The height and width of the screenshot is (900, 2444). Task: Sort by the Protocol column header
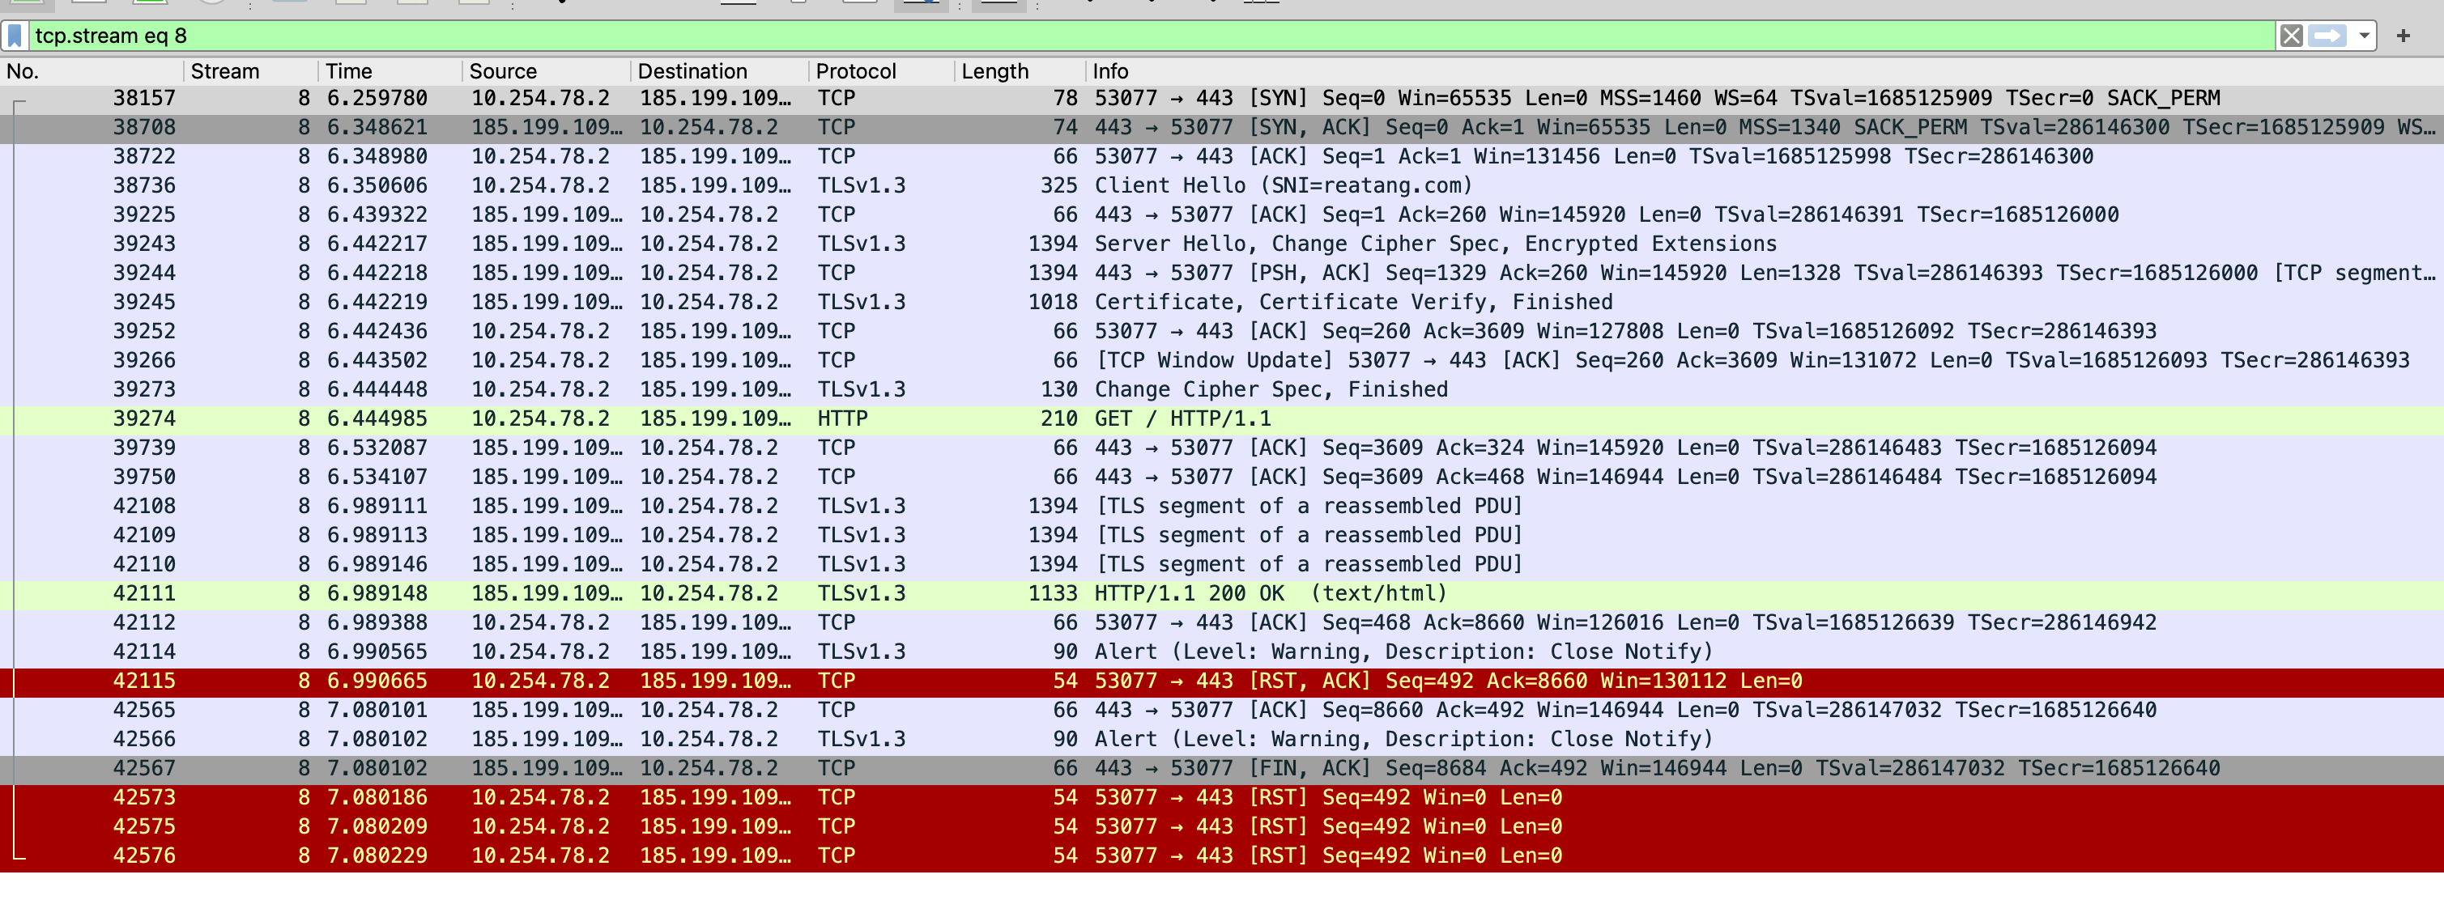click(x=883, y=71)
